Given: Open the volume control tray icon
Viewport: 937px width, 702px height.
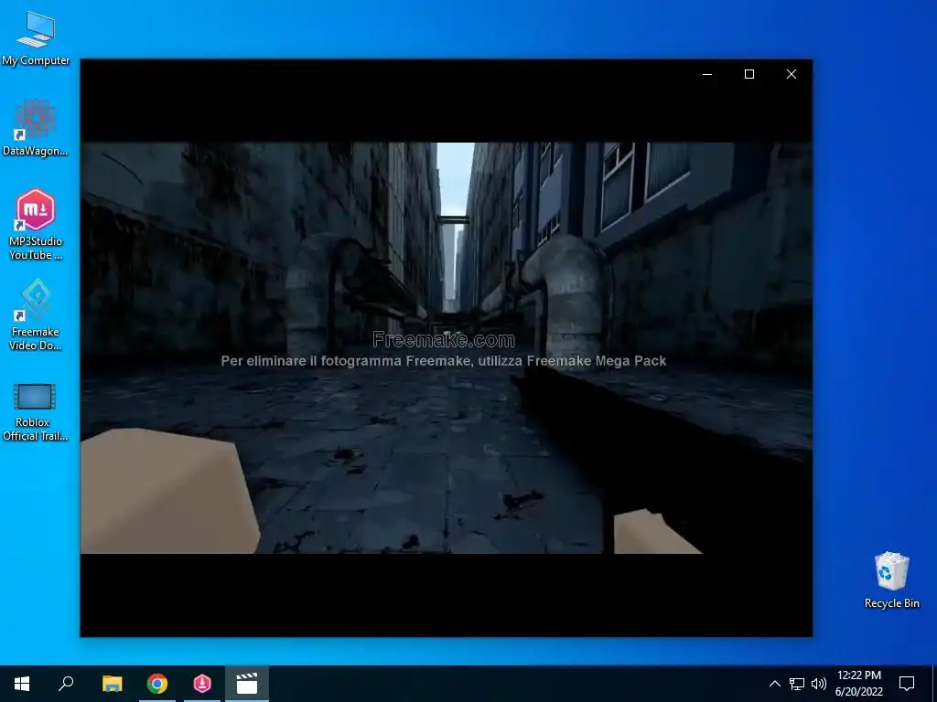Looking at the screenshot, I should [x=819, y=684].
